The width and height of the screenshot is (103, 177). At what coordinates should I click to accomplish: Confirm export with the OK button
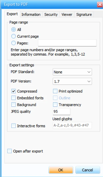point(61,170)
